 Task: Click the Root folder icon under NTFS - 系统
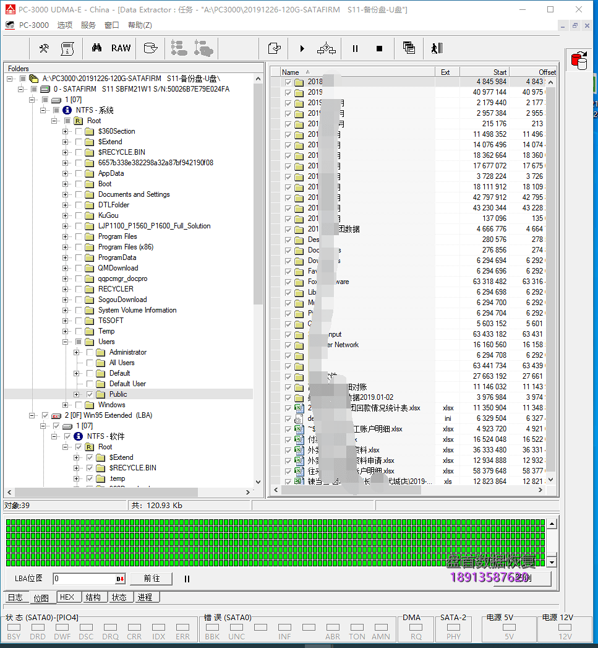click(x=78, y=121)
